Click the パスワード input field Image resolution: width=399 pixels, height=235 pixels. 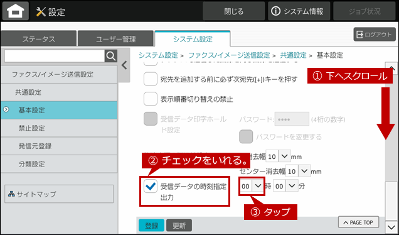point(292,119)
